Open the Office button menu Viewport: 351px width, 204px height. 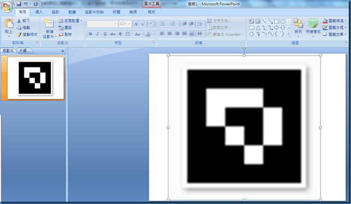coord(7,7)
